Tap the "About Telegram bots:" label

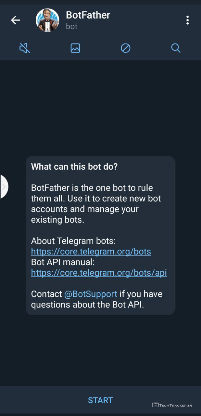click(x=73, y=241)
